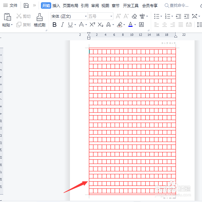The width and height of the screenshot is (202, 202).
Task: Expand the strikethrough dropdown arrow
Action: point(86,25)
